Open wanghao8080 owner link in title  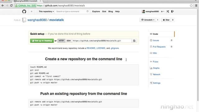[37, 20]
